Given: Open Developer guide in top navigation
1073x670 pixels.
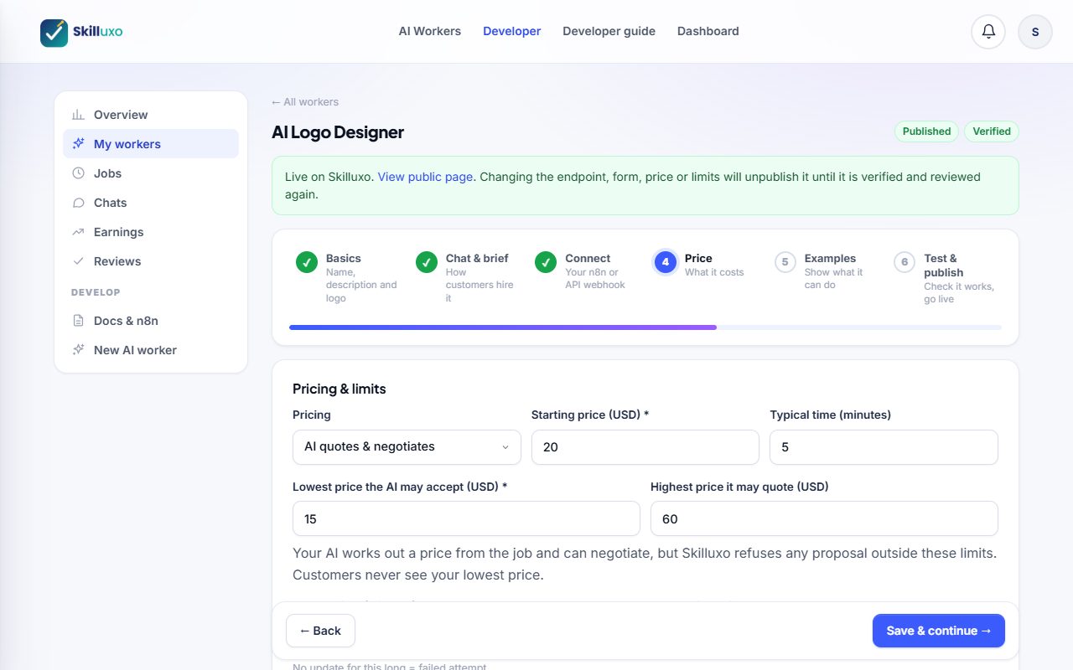Looking at the screenshot, I should (609, 31).
